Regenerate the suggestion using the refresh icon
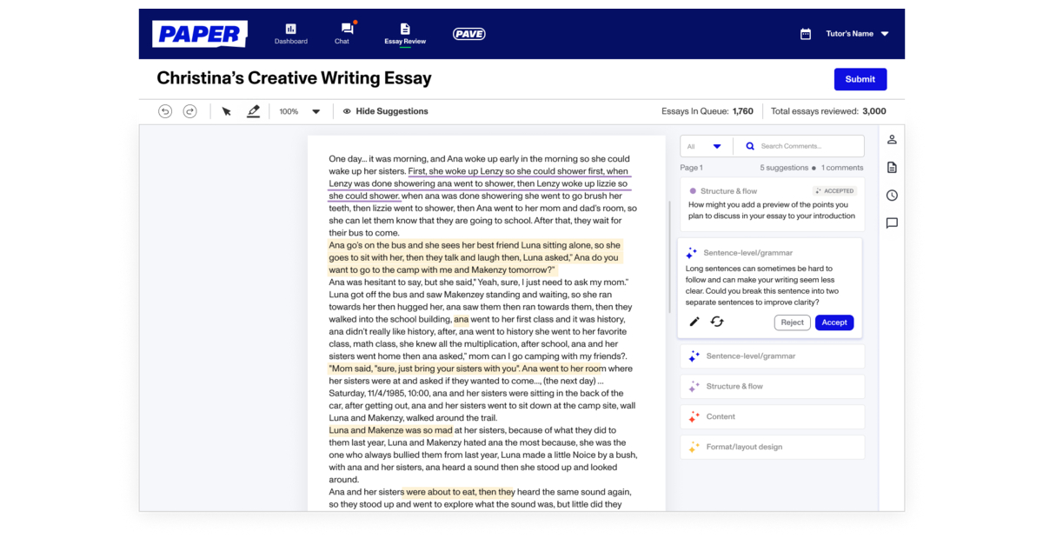The height and width of the screenshot is (545, 1043). [716, 322]
